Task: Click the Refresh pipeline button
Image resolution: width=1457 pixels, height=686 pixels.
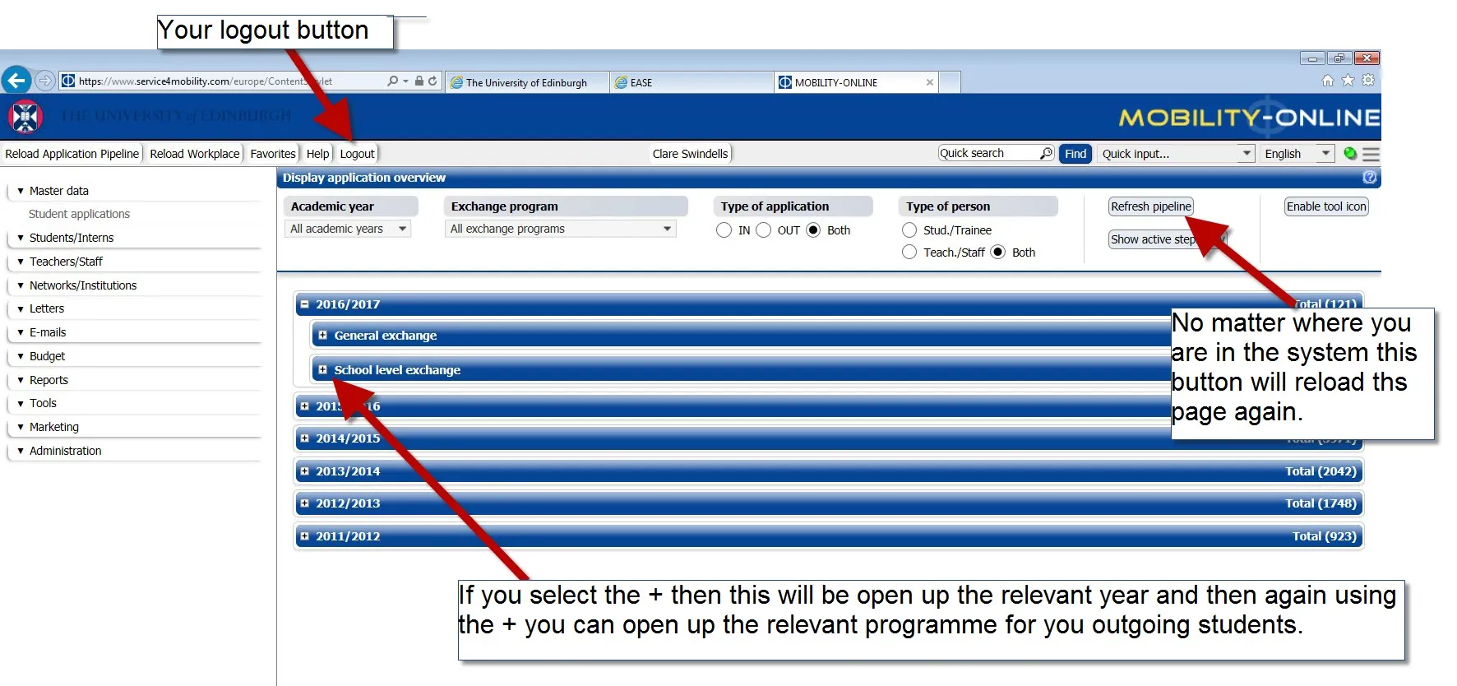Action: point(1151,206)
